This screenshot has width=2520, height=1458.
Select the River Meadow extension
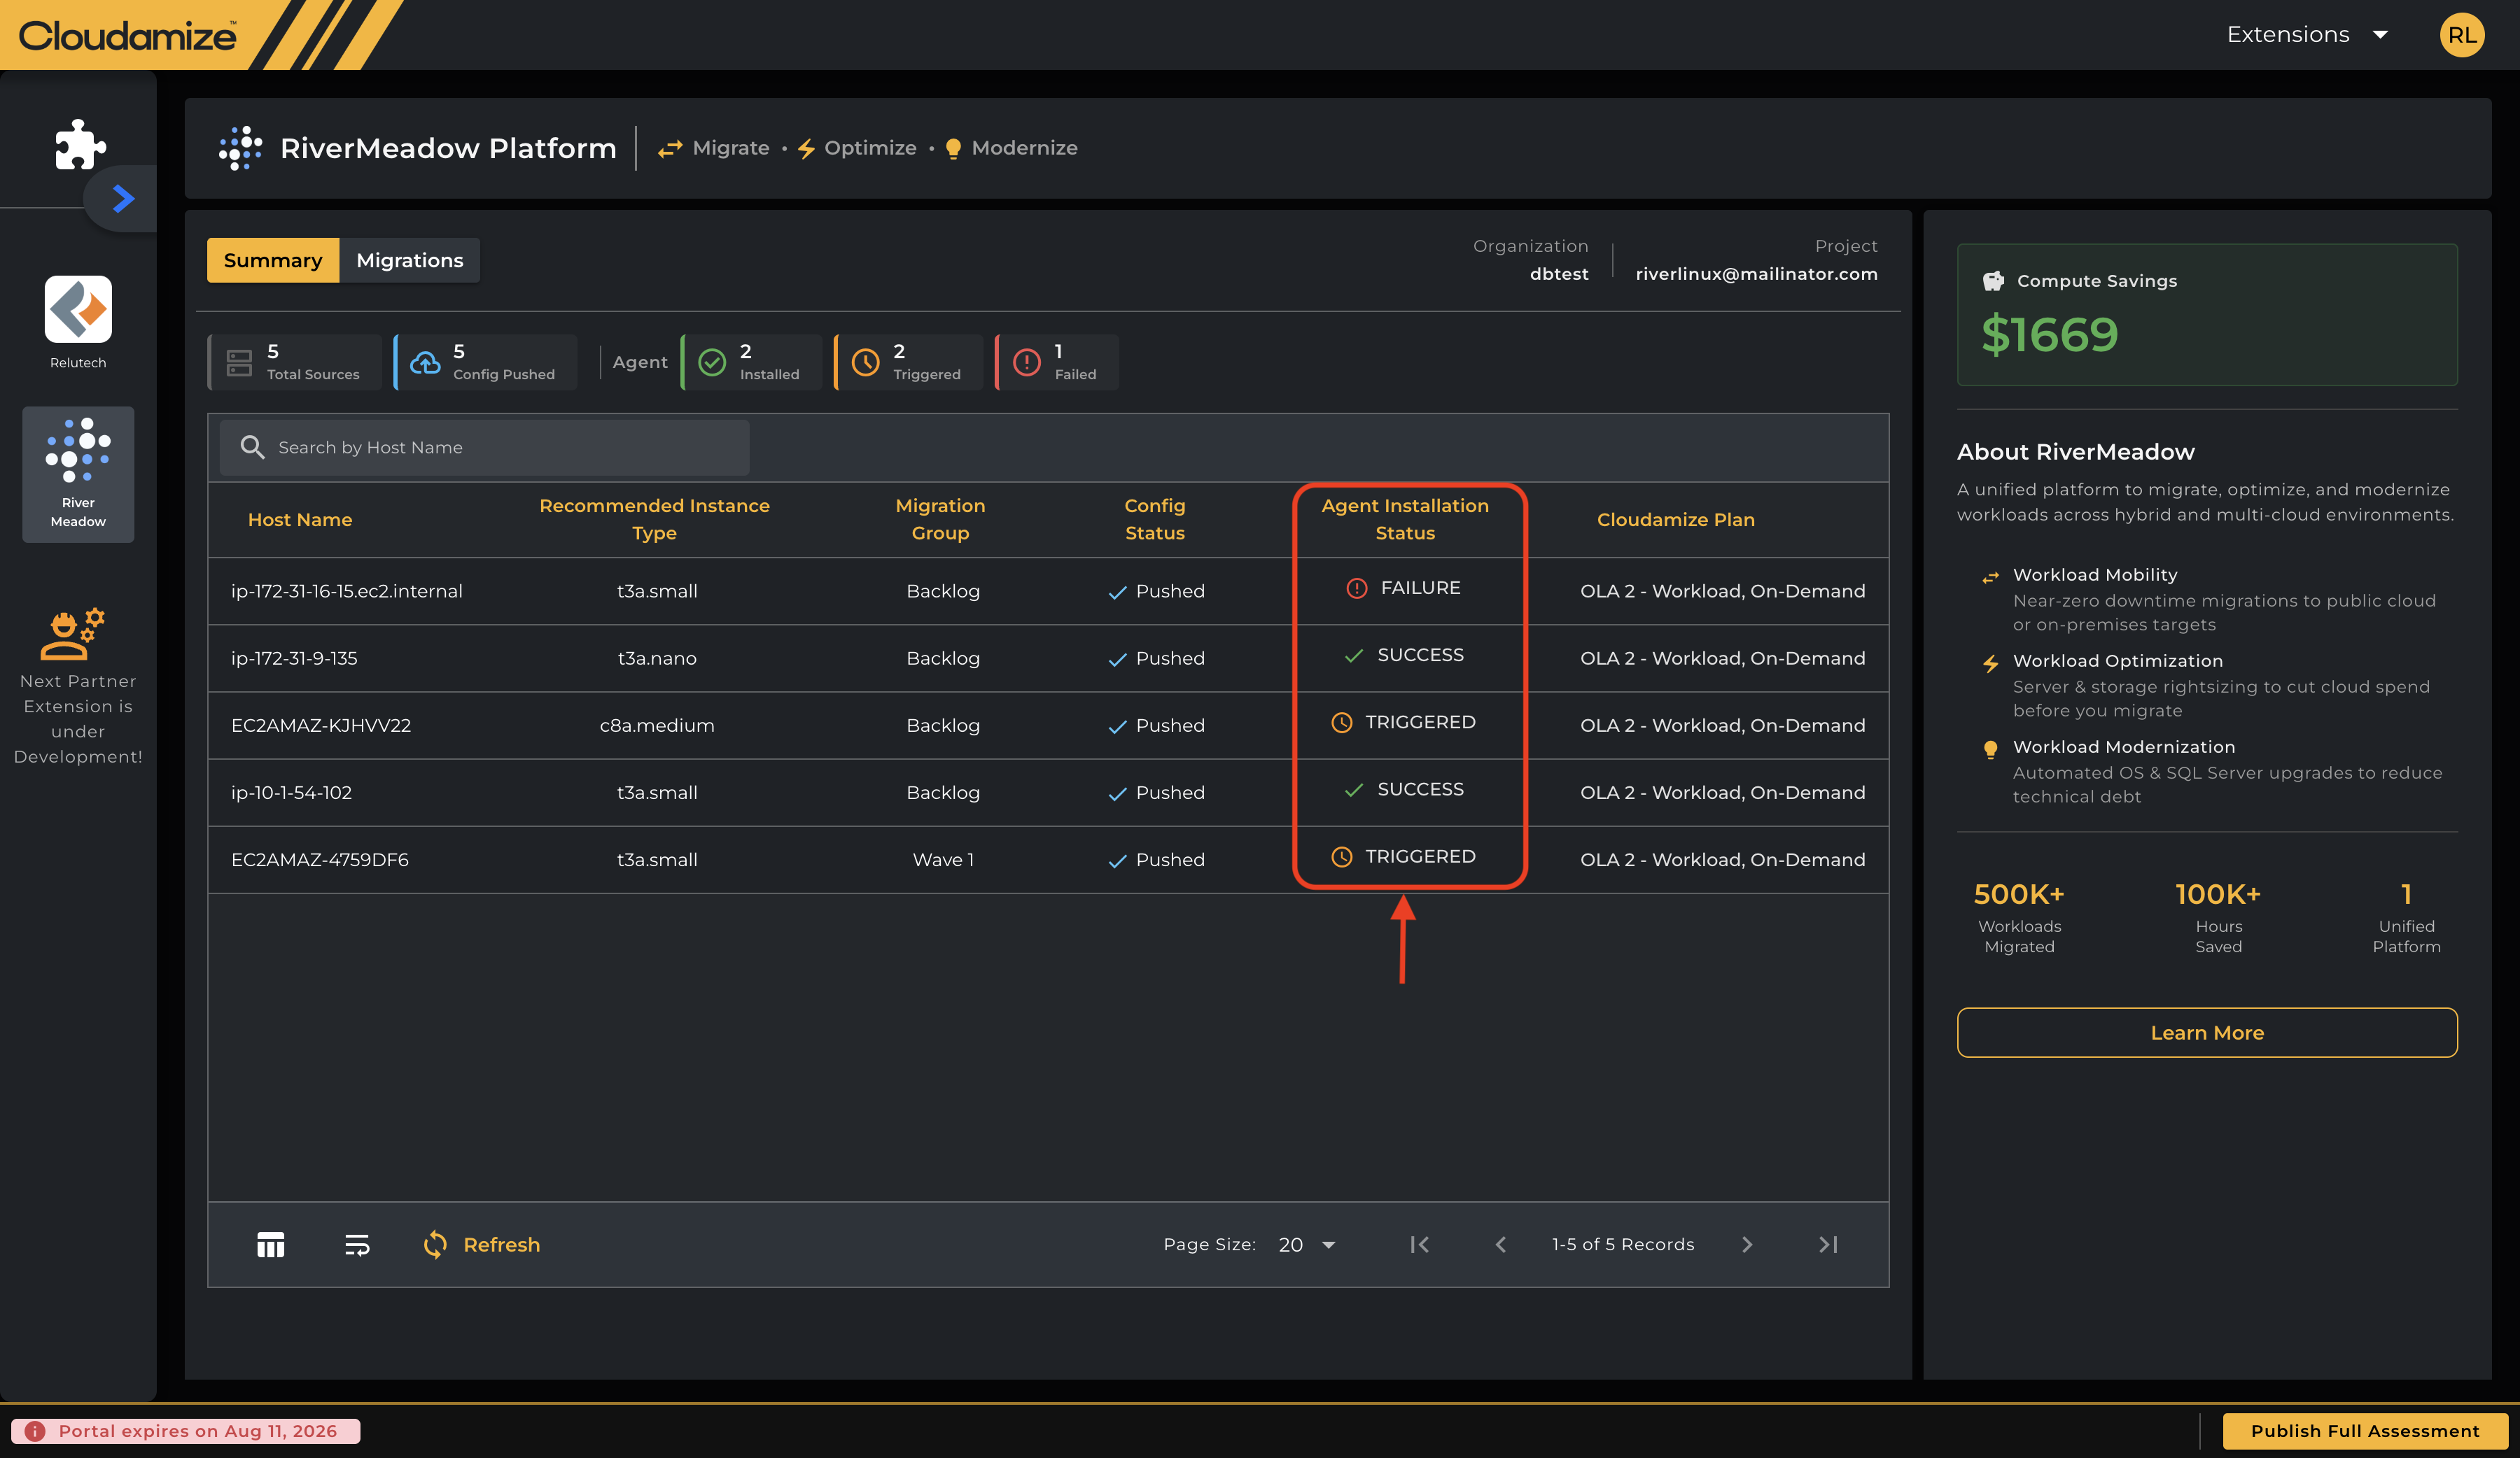click(x=78, y=474)
